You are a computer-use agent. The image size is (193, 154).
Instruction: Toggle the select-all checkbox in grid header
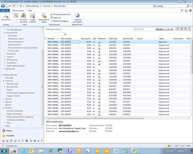coord(45,38)
